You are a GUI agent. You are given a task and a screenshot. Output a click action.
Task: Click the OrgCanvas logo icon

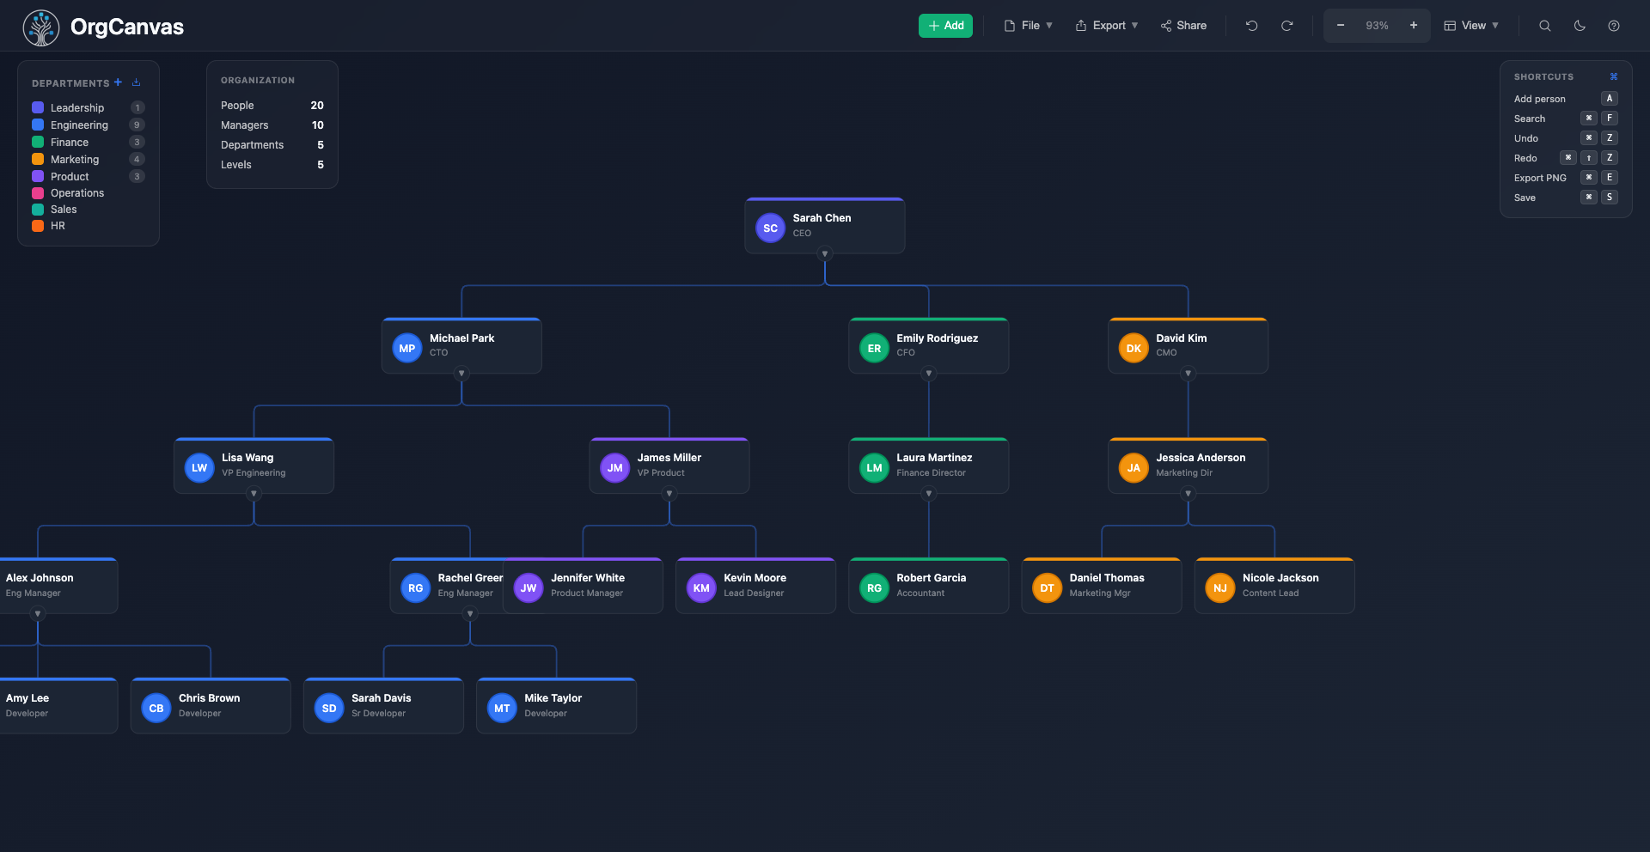pyautogui.click(x=40, y=27)
